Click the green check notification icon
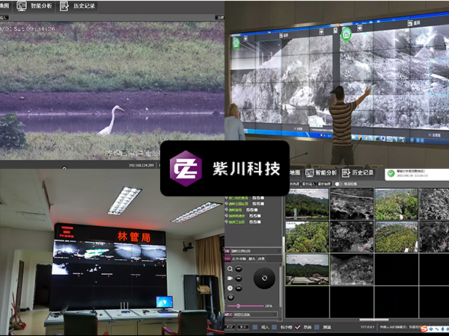Viewport: 449px width, 336px height. 391,173
